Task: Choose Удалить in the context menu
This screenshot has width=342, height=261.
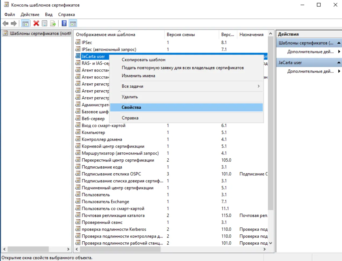Action: point(187,97)
